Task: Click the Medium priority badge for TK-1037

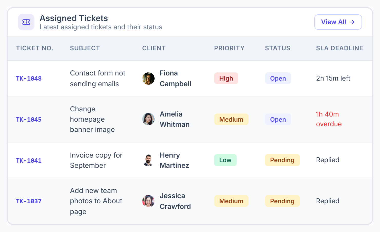Action: 231,201
